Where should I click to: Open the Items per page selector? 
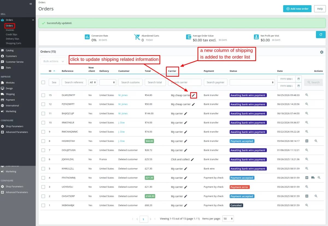[228, 219]
